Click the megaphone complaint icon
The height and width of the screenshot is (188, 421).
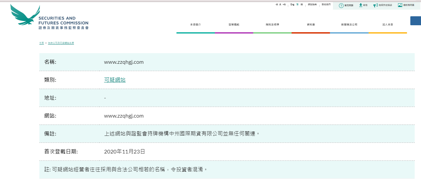[376, 5]
